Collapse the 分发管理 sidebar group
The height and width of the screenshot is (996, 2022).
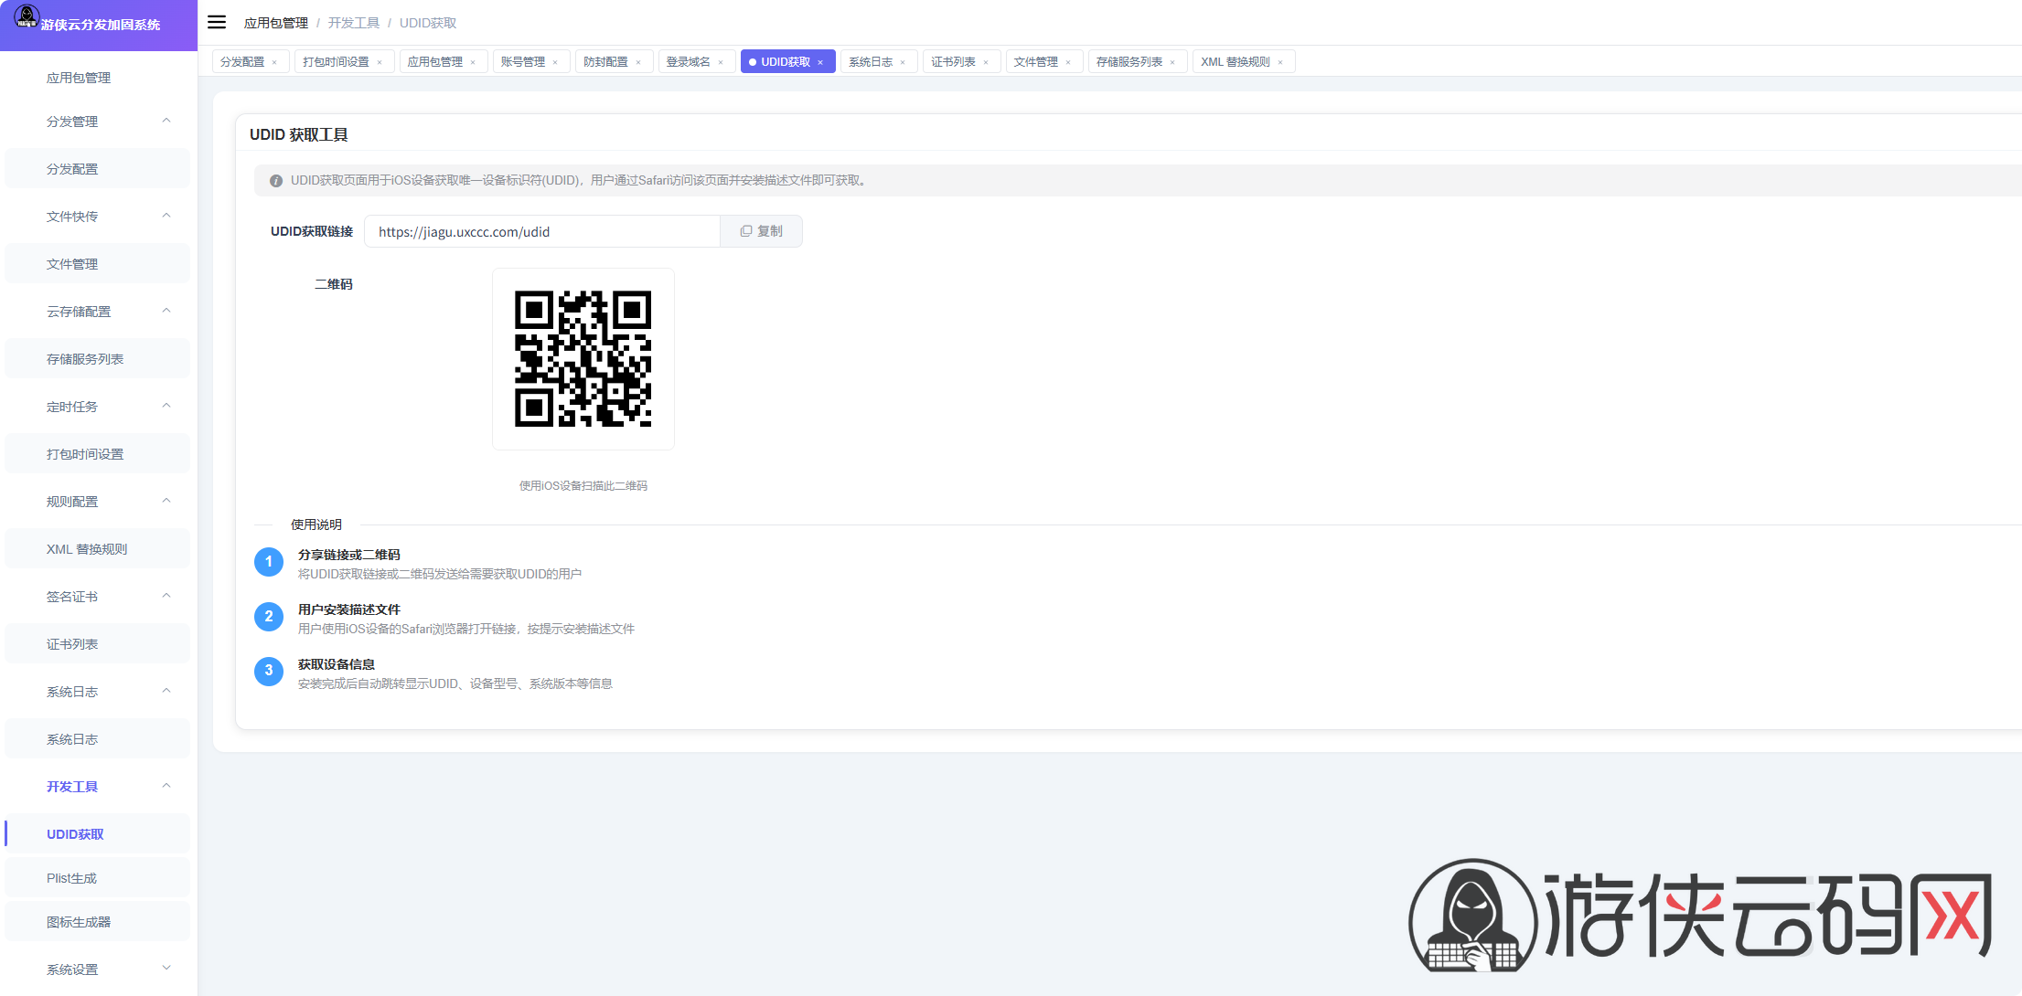(x=166, y=121)
